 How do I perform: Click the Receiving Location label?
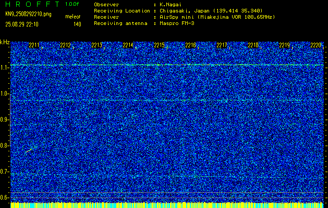[x=122, y=10]
